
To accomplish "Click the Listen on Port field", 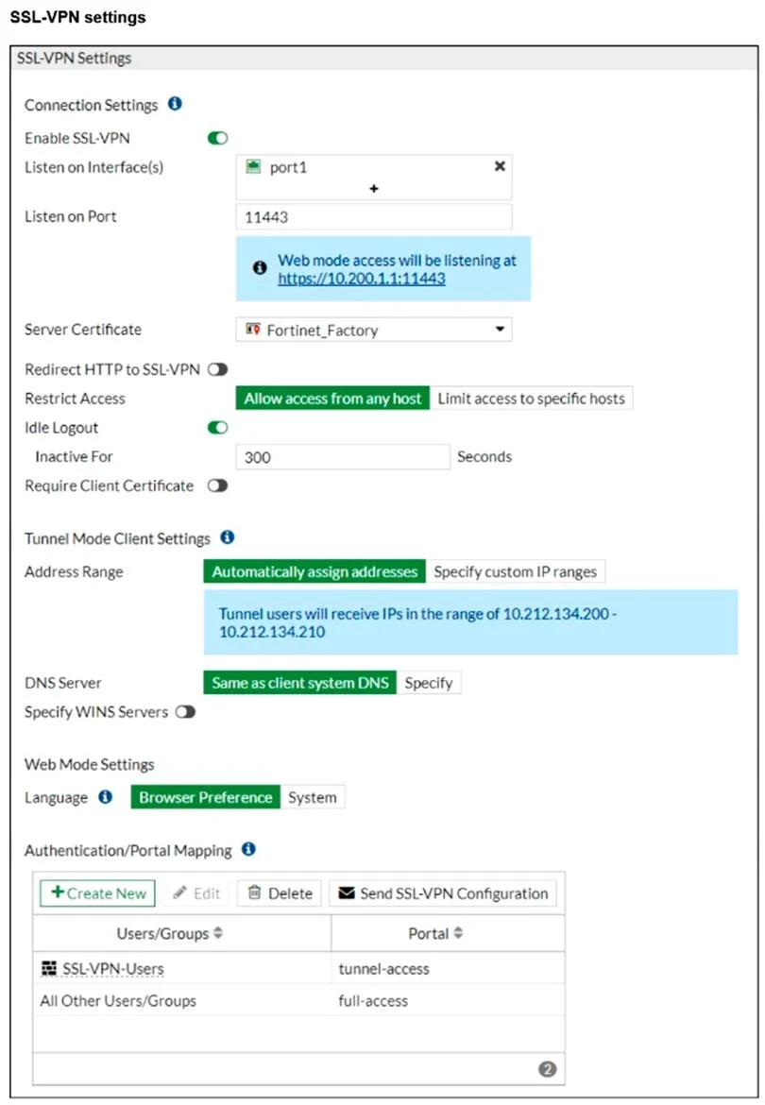I will [374, 217].
